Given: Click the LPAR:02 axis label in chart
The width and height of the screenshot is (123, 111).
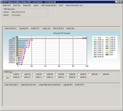Looking at the screenshot, I should (x=12, y=59).
